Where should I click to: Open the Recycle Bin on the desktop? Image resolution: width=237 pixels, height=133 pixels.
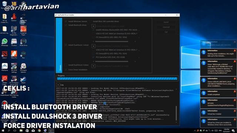click(4, 5)
